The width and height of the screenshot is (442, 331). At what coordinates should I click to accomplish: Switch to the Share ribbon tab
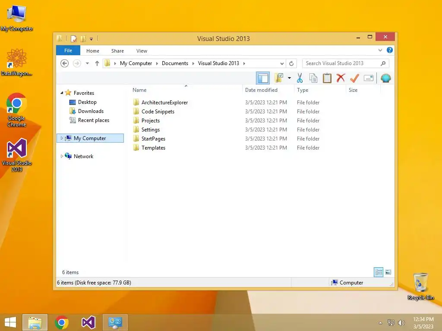tap(117, 51)
